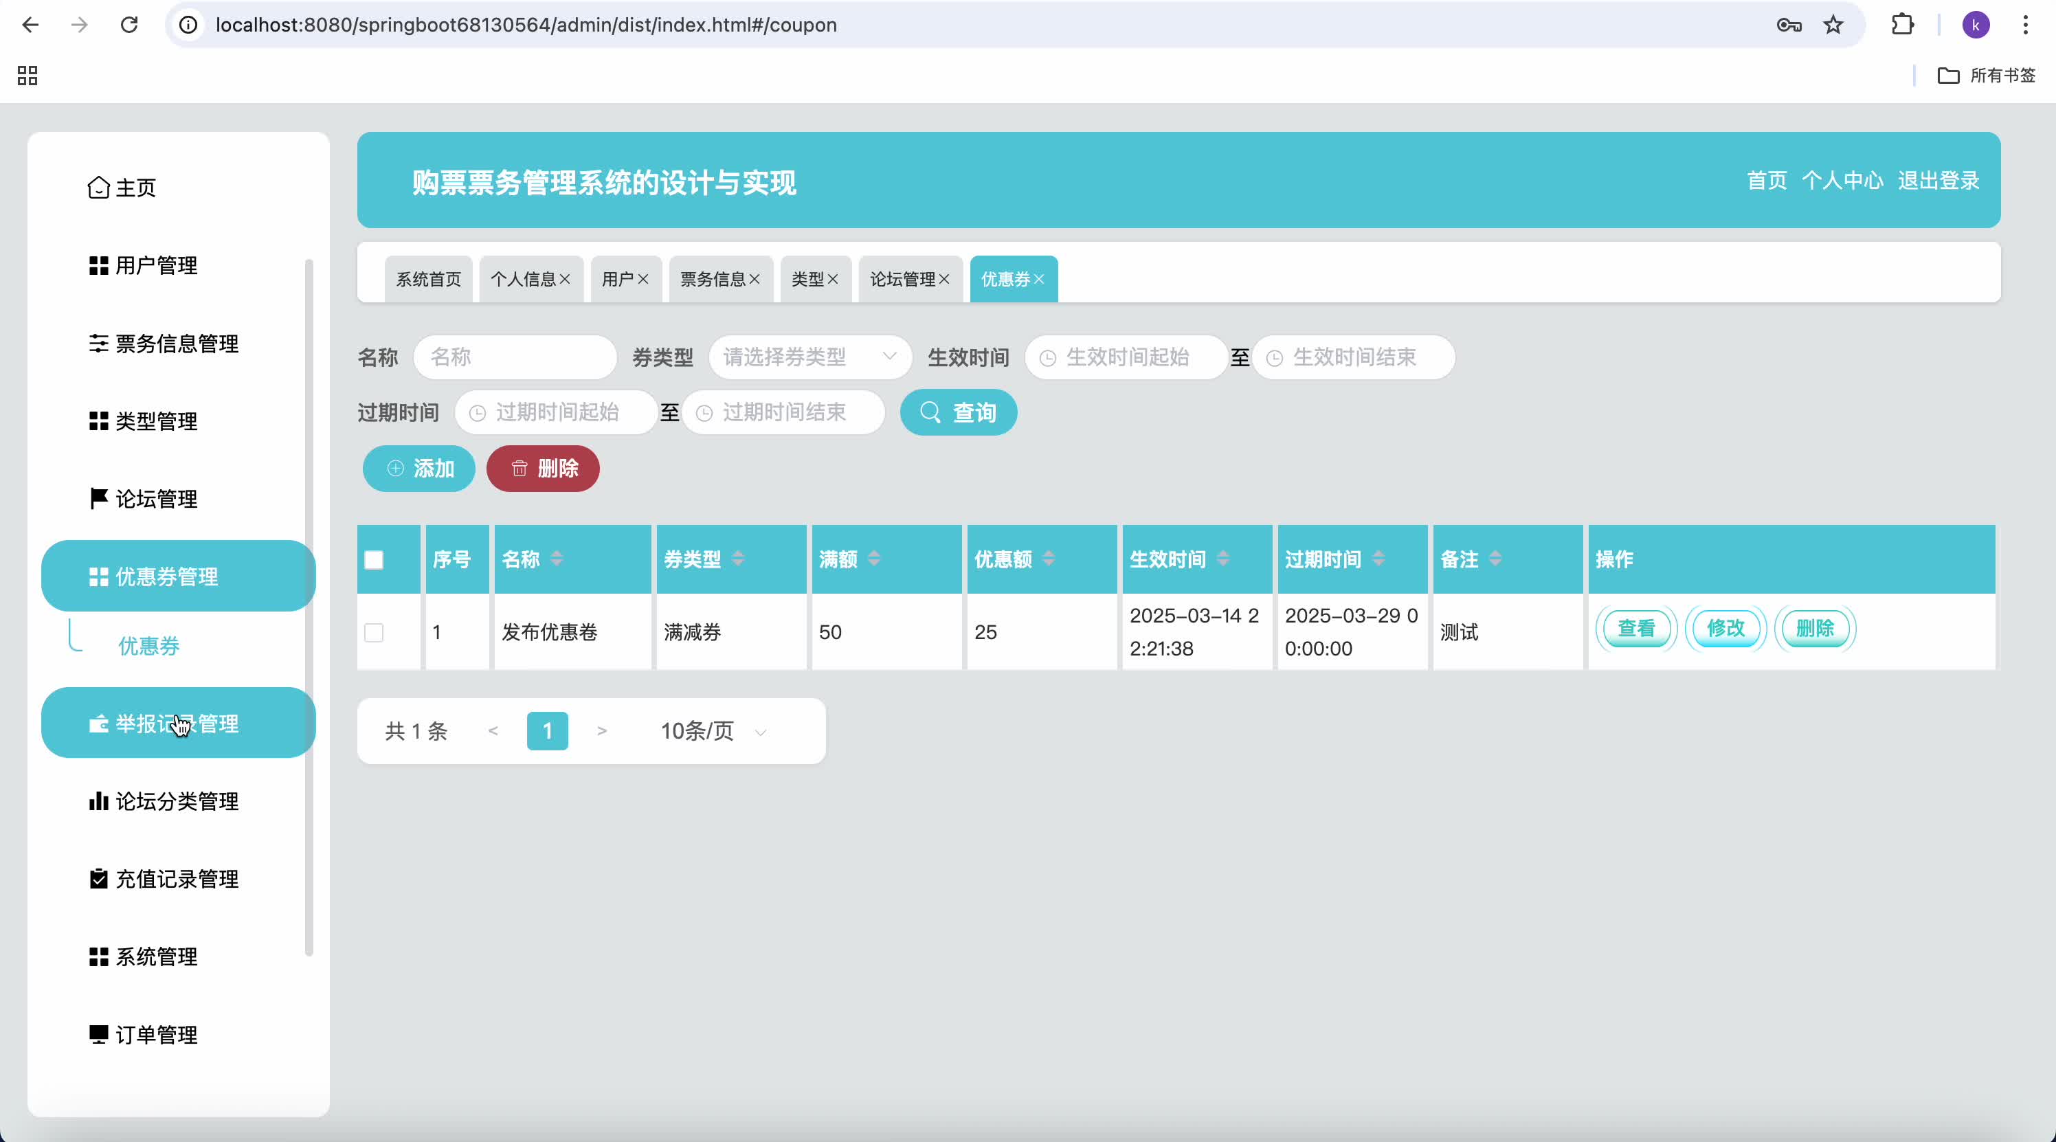Viewport: 2056px width, 1142px height.
Task: Close the 用户 tab with its X
Action: click(643, 279)
